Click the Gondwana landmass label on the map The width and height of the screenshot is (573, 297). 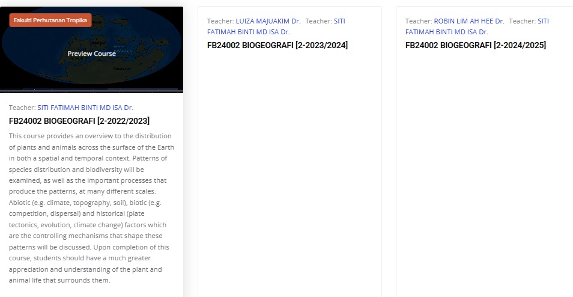click(122, 68)
